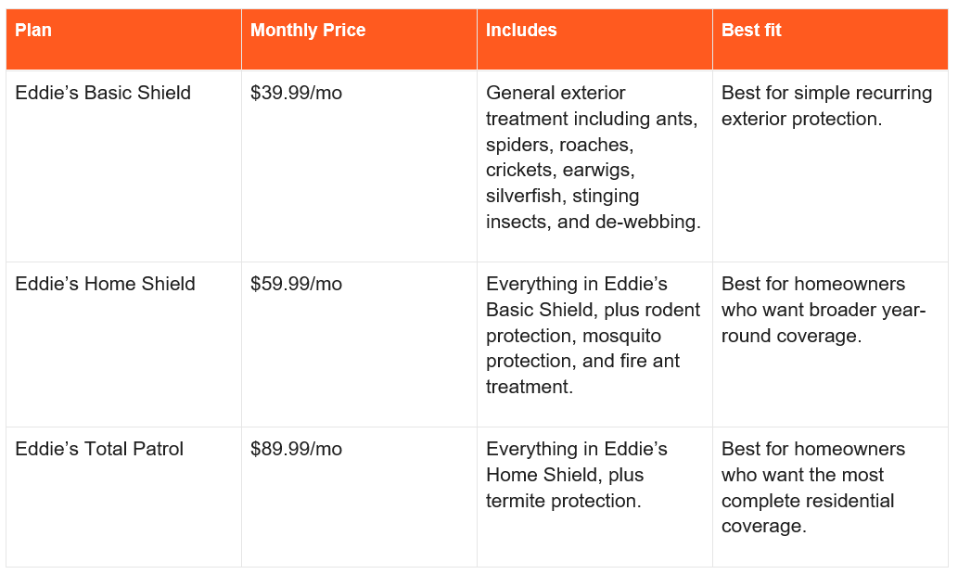Select the broader year-round coverage text
This screenshot has height=587, width=958.
coord(824,323)
